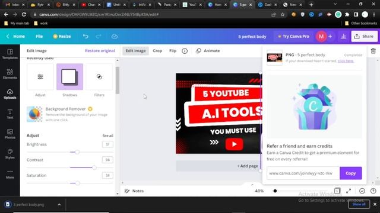Open the Photos sidebar panel
The height and width of the screenshot is (213, 380).
pyautogui.click(x=10, y=134)
